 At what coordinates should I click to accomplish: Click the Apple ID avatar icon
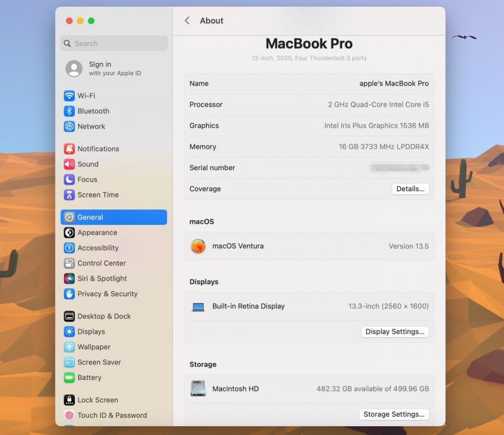point(74,69)
